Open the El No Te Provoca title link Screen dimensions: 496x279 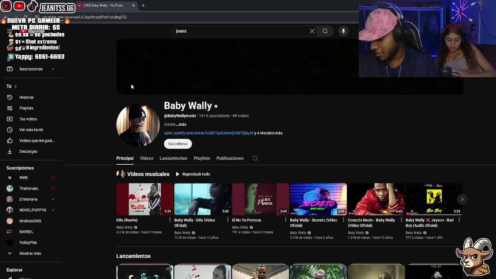(x=246, y=220)
